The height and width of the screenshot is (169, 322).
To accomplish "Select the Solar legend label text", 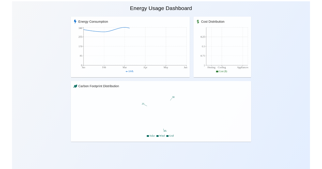I will point(152,136).
